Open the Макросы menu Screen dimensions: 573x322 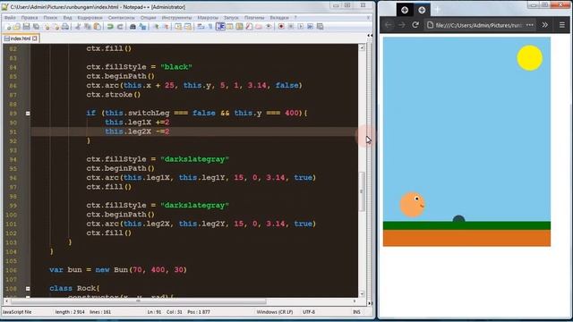(208, 18)
